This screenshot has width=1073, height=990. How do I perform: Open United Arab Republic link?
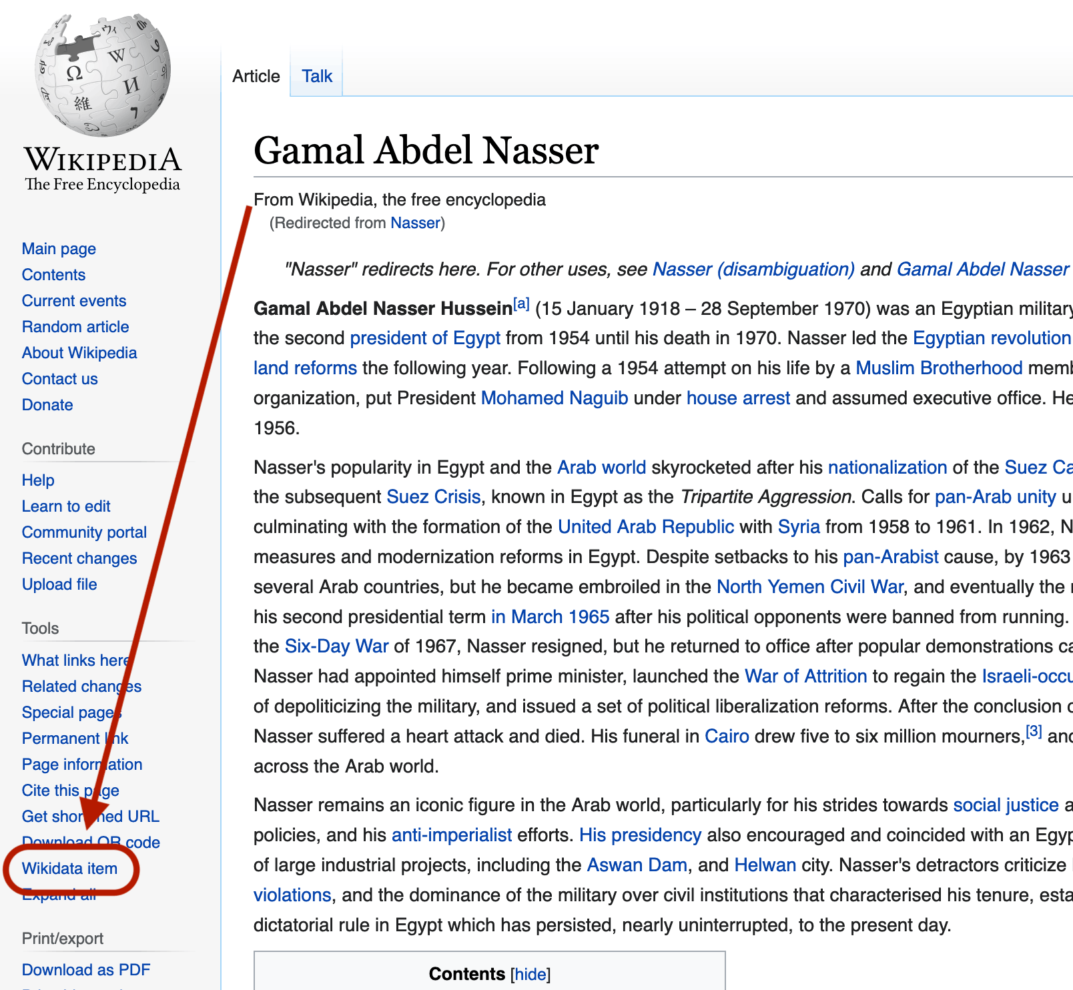tap(646, 527)
